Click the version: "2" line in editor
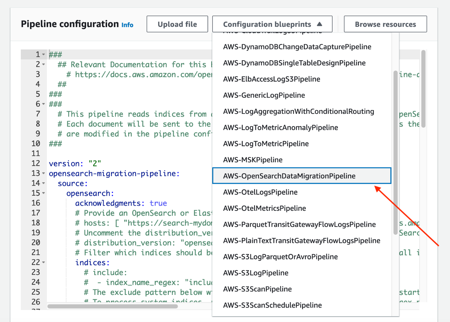 point(75,164)
